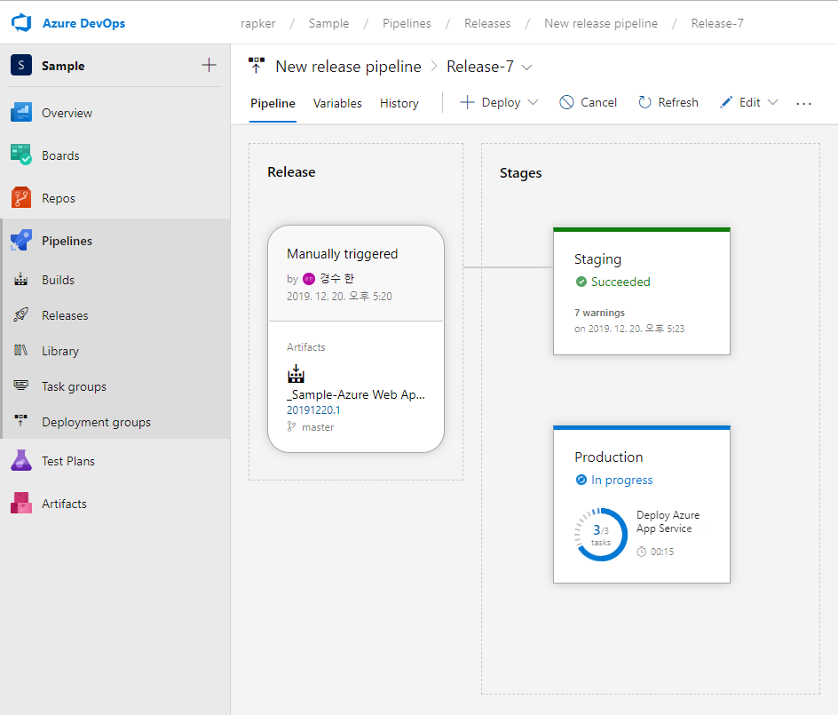Click the New release pipeline title
This screenshot has height=715, width=838.
349,67
